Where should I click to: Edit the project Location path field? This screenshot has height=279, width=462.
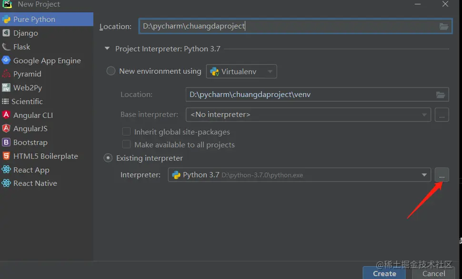[x=286, y=26]
